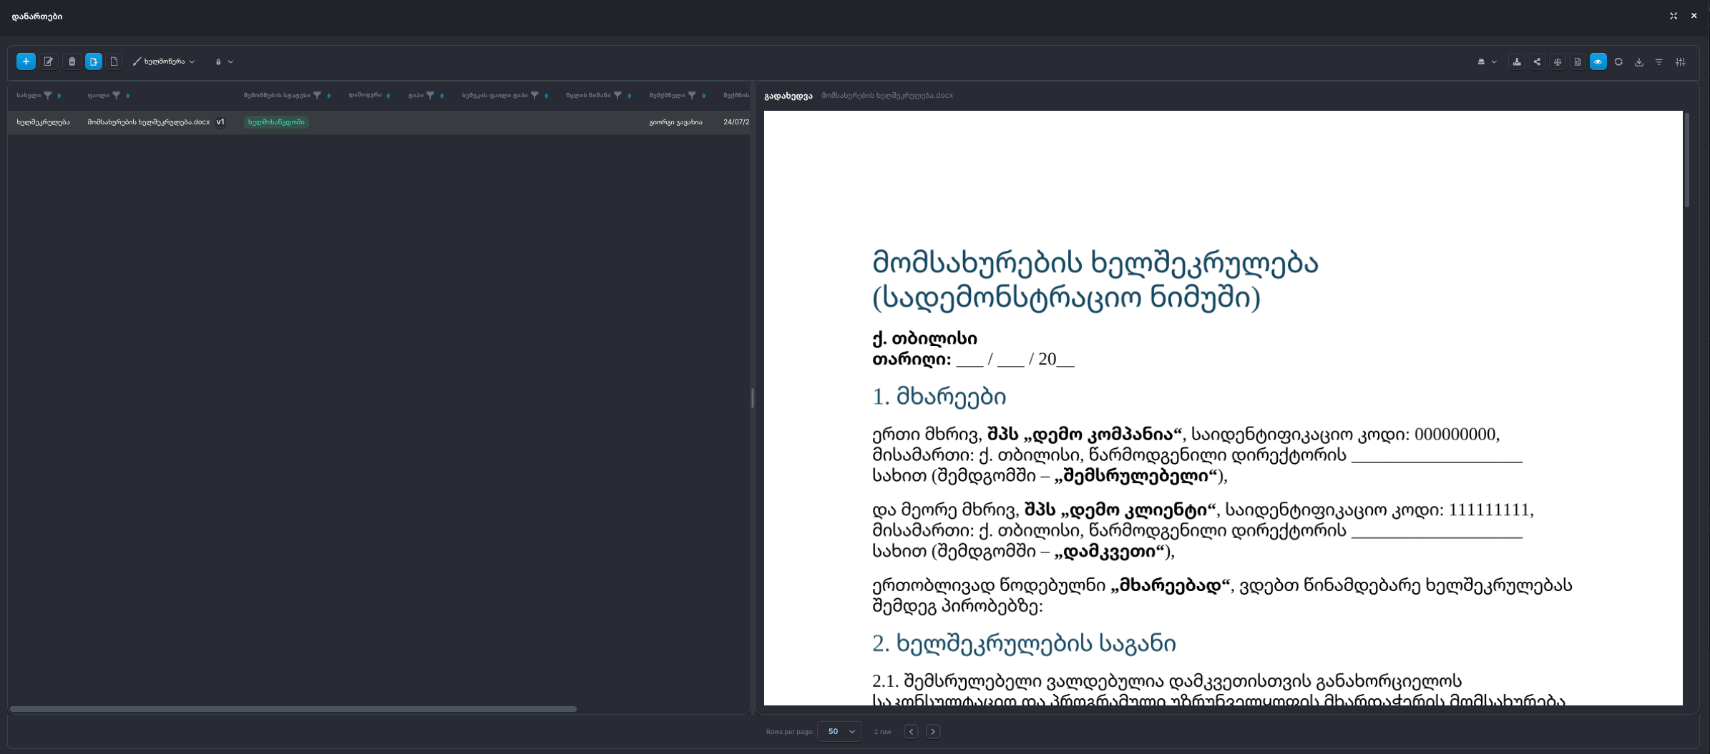Click the balance scales compare icon
Screen dimensions: 1710x754
[x=1558, y=61]
